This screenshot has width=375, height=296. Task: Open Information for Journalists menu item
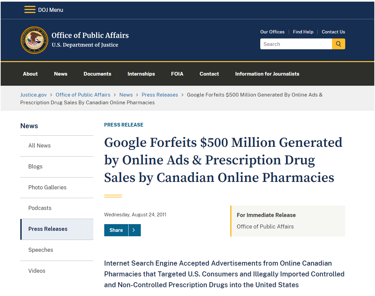tap(267, 74)
